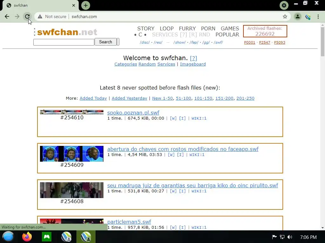This screenshot has width=325, height=243.
Task: Open the abertura do chaves flash link
Action: (183, 149)
